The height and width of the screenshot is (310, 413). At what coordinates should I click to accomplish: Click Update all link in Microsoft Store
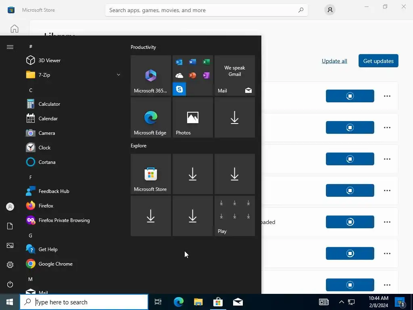pyautogui.click(x=334, y=61)
